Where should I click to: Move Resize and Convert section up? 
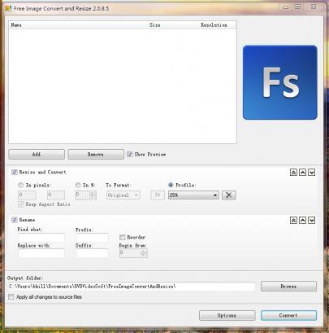point(302,173)
